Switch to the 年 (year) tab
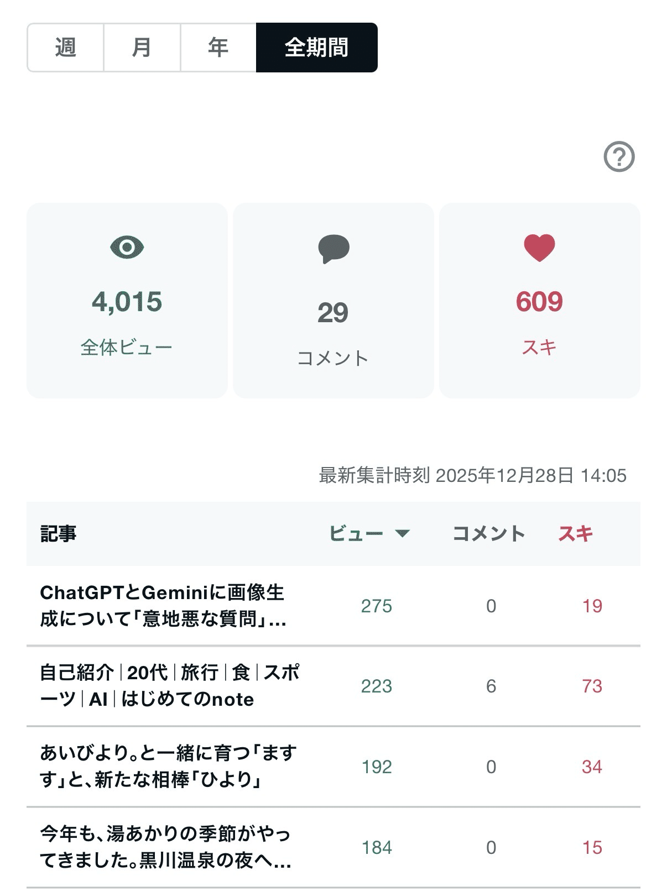 pos(218,48)
